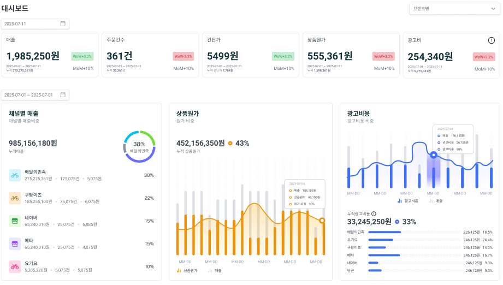Image resolution: width=503 pixels, height=285 pixels.
Task: Click the orange 쿠팡이츠 bicycle icon
Action: point(15,198)
